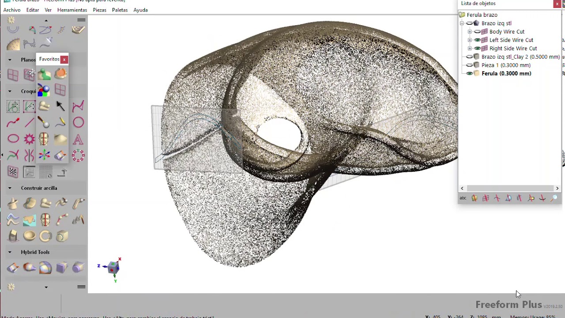Select the ball-tip carve tool in Favoritos

point(44,122)
